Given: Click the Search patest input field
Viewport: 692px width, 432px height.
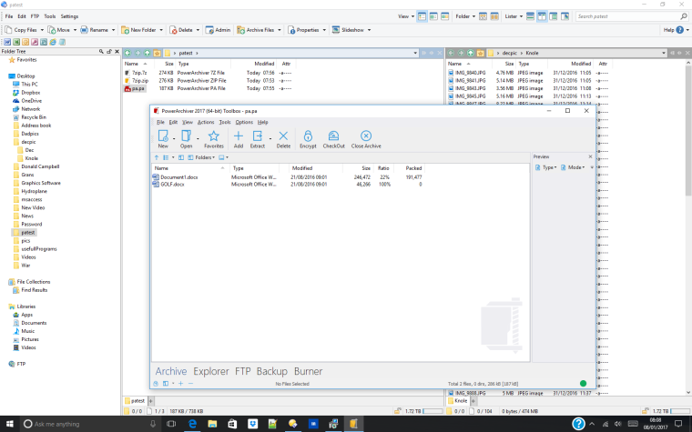Looking at the screenshot, I should coord(627,16).
